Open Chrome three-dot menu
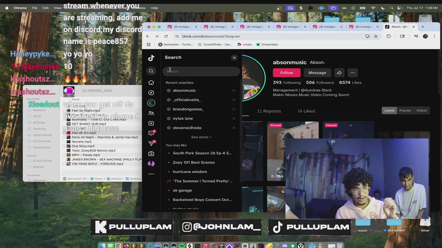This screenshot has height=248, width=442. click(434, 36)
